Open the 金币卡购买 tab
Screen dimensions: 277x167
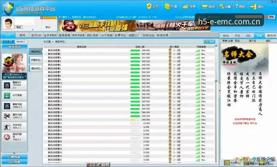click(x=50, y=35)
